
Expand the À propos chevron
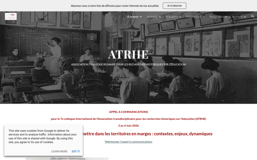click(x=141, y=17)
